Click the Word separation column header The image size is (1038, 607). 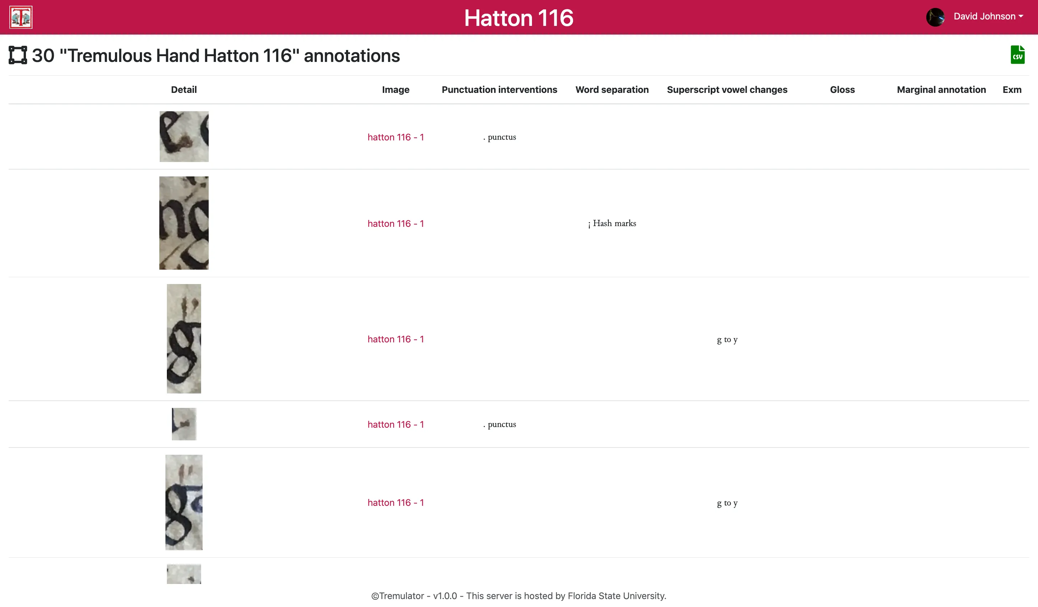(612, 90)
